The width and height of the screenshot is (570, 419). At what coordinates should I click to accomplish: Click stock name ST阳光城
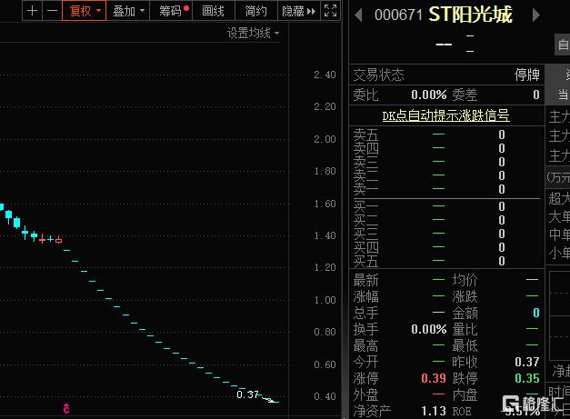click(x=470, y=15)
